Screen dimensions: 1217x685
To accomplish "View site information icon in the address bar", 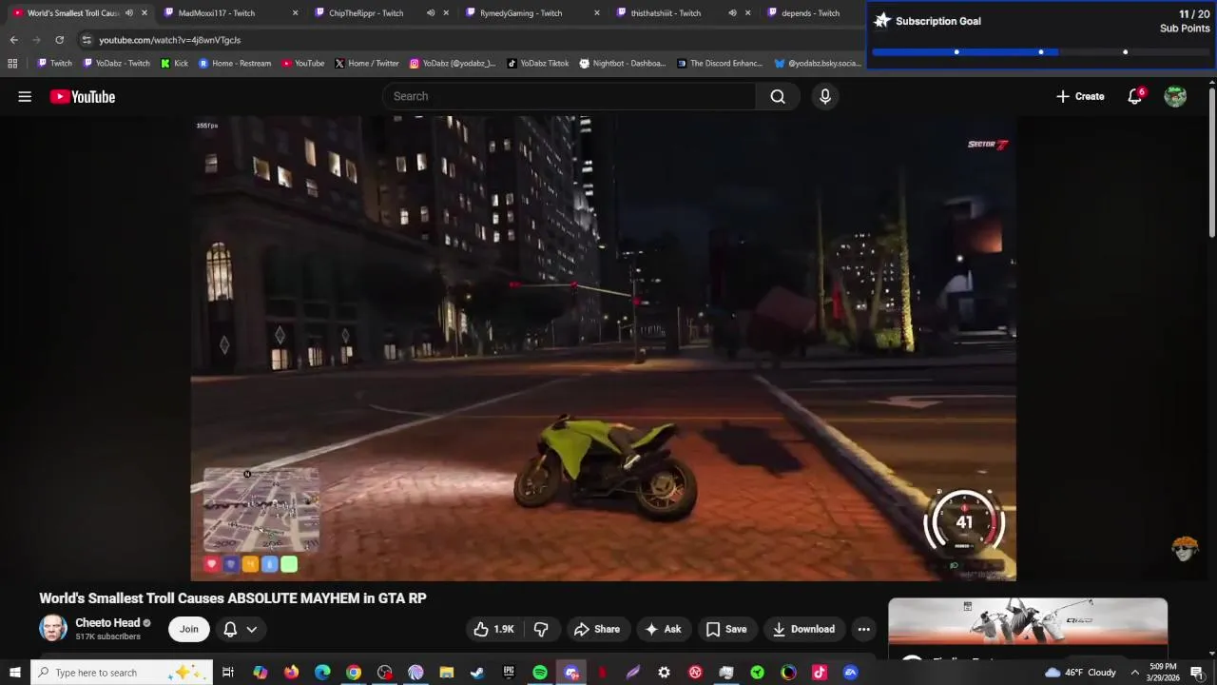I will 87,40.
